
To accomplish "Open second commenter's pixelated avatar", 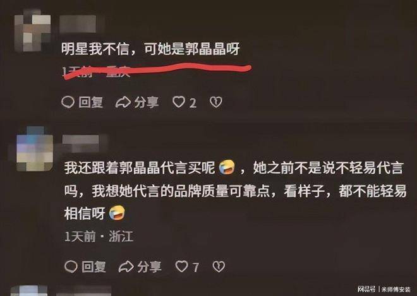I will pos(35,149).
